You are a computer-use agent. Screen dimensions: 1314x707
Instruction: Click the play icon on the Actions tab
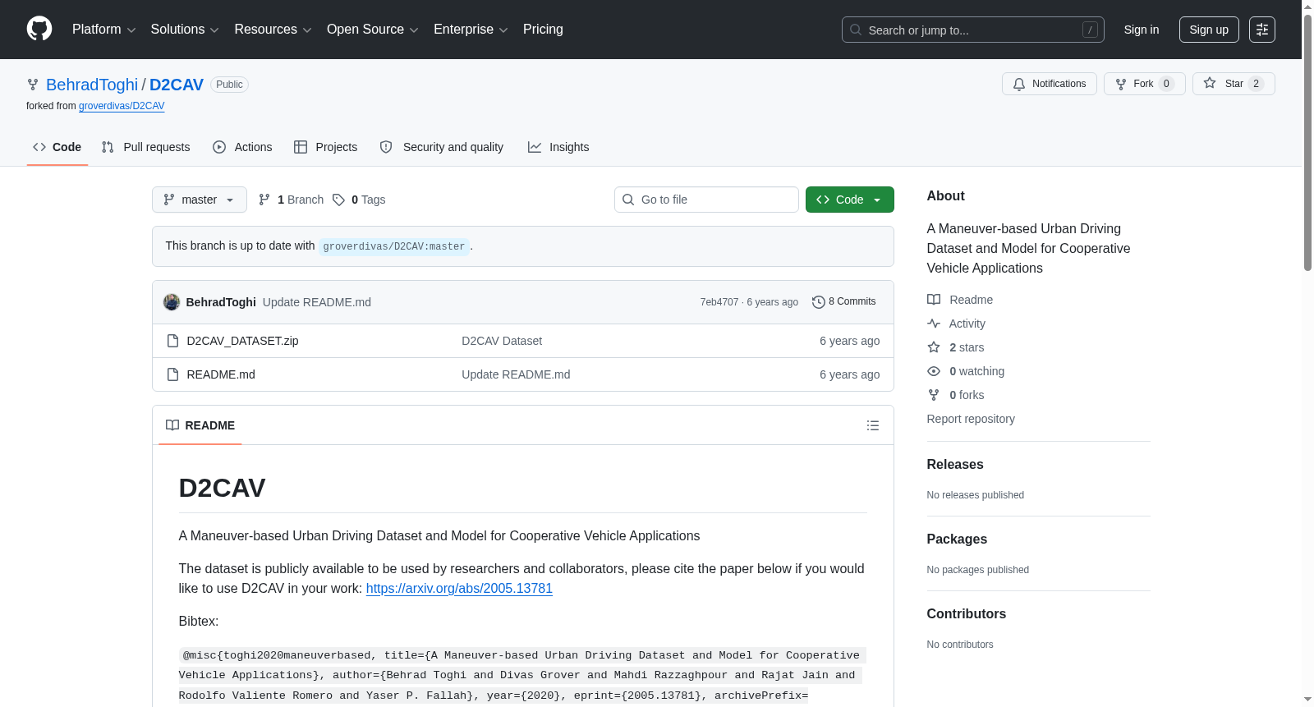click(219, 147)
